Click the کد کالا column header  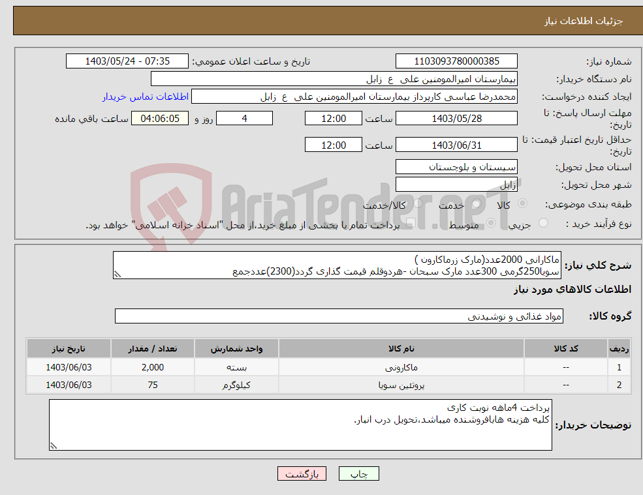click(x=566, y=348)
